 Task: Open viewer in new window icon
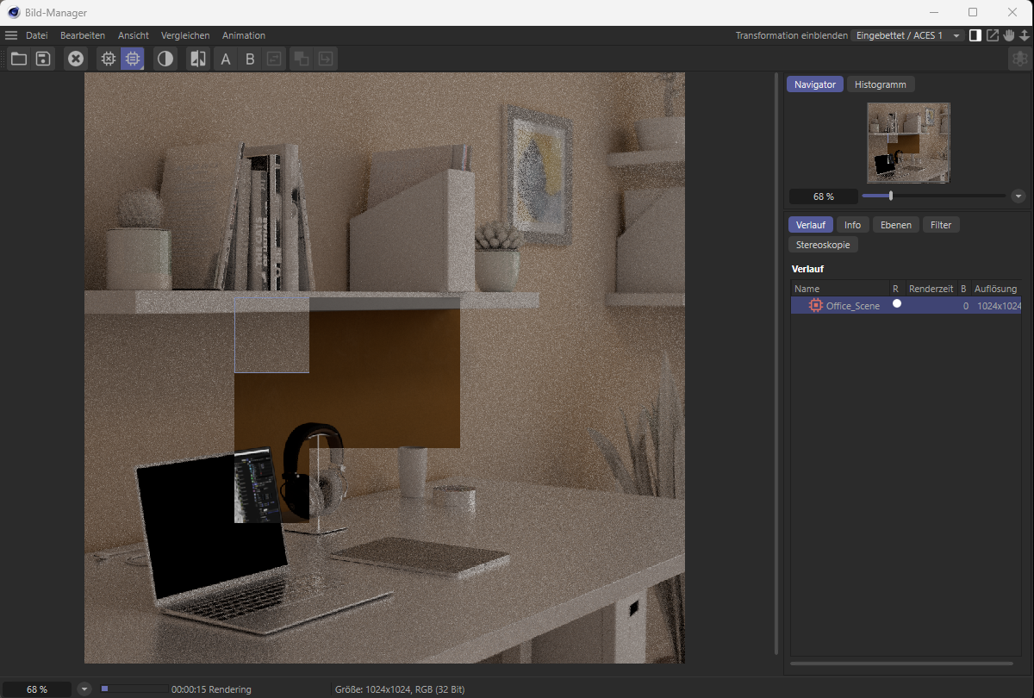993,35
